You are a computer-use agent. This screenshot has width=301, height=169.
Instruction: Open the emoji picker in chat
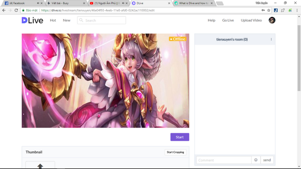[x=256, y=160]
